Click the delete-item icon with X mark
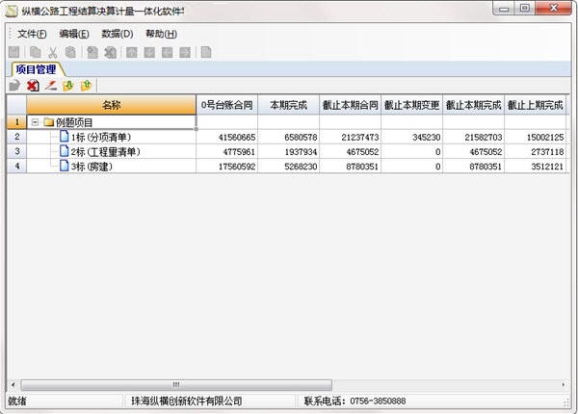Image resolution: width=578 pixels, height=414 pixels. (110, 52)
